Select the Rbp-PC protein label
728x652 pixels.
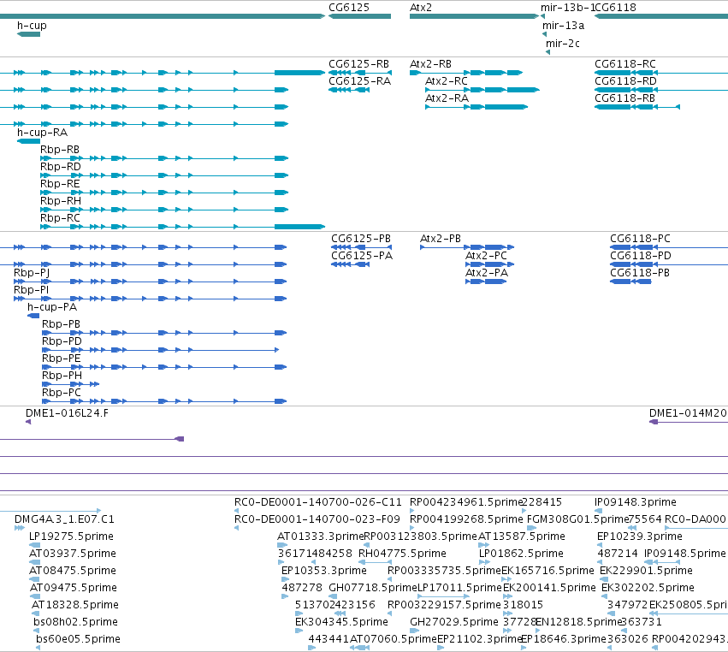click(62, 393)
